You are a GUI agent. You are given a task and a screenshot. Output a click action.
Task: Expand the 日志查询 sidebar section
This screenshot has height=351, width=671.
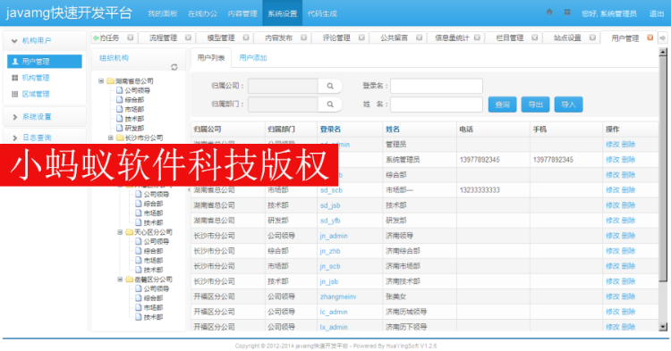45,138
